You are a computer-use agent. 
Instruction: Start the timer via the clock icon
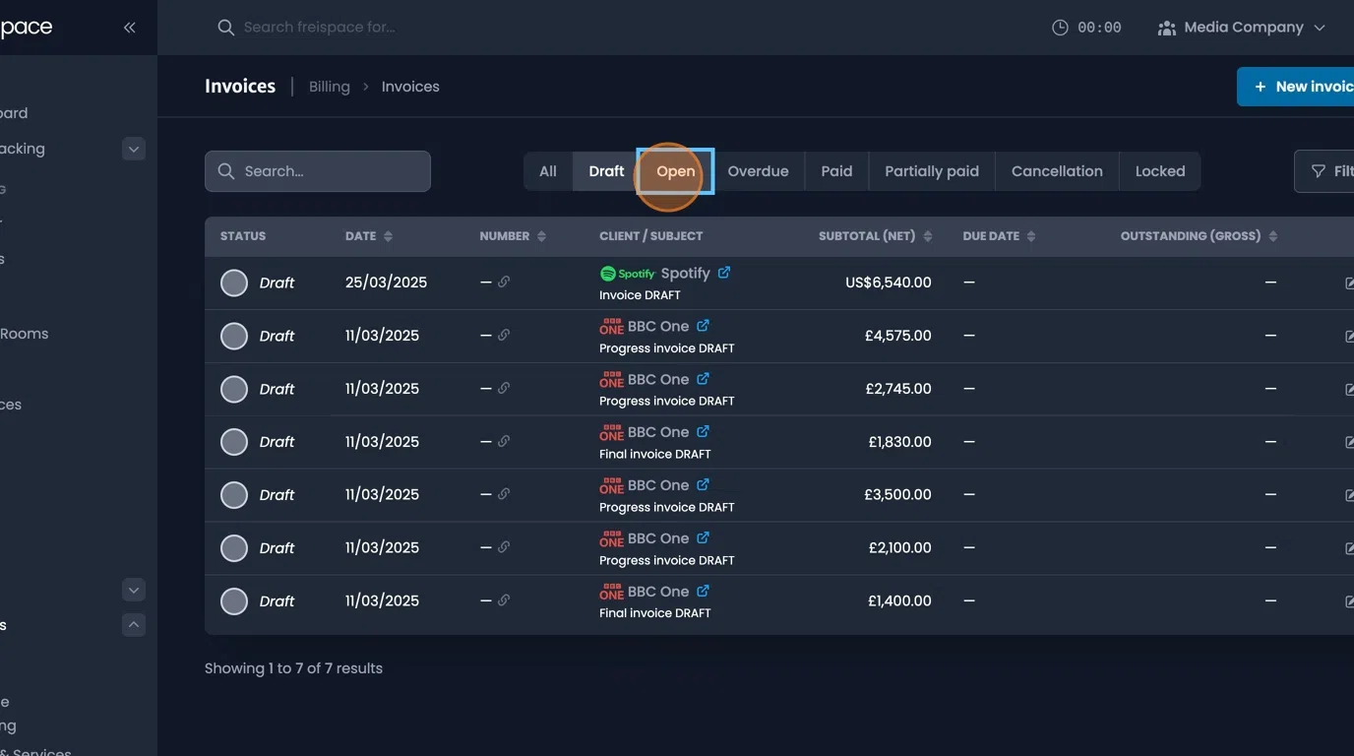coord(1060,27)
